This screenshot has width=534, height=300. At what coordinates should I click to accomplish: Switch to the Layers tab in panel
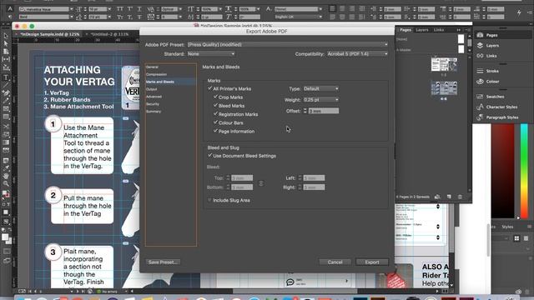tap(422, 30)
